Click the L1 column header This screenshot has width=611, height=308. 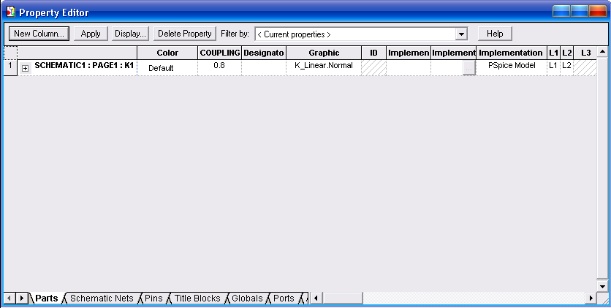coord(553,53)
